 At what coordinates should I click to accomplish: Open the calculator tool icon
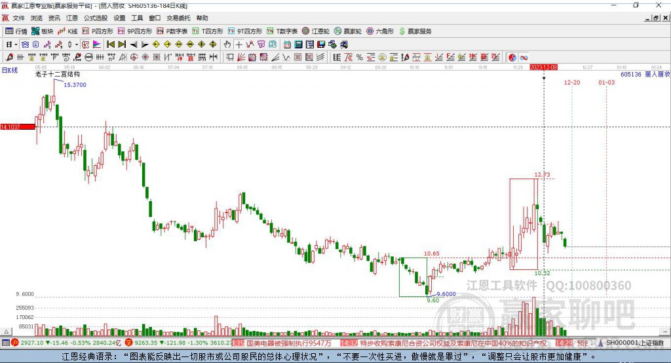[x=299, y=45]
